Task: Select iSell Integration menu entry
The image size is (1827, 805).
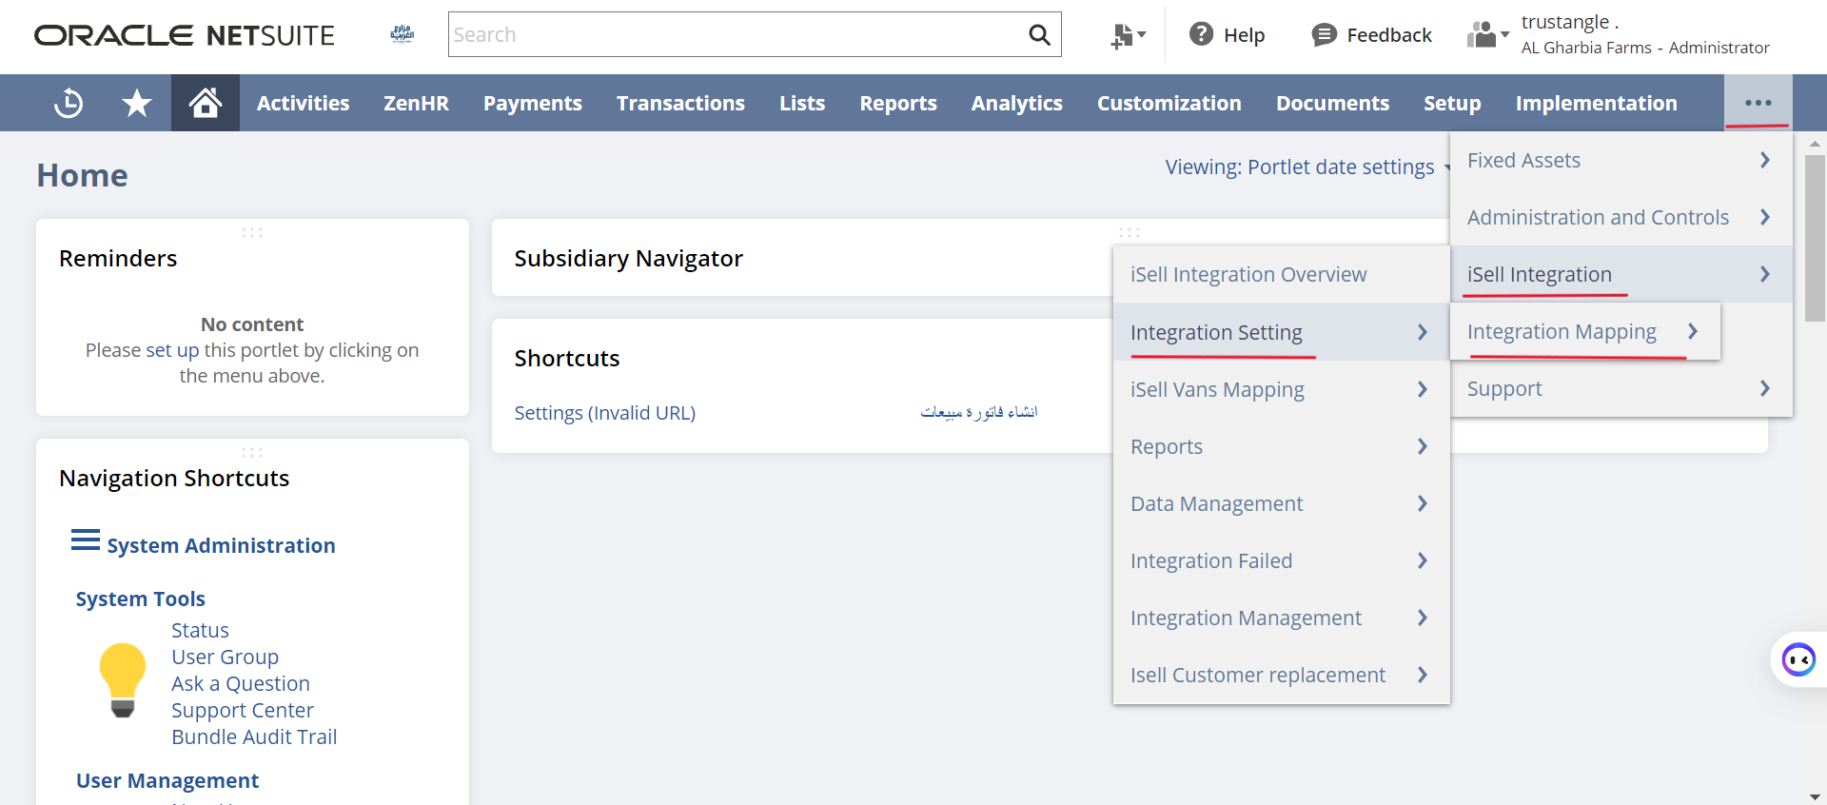Action: [x=1621, y=274]
